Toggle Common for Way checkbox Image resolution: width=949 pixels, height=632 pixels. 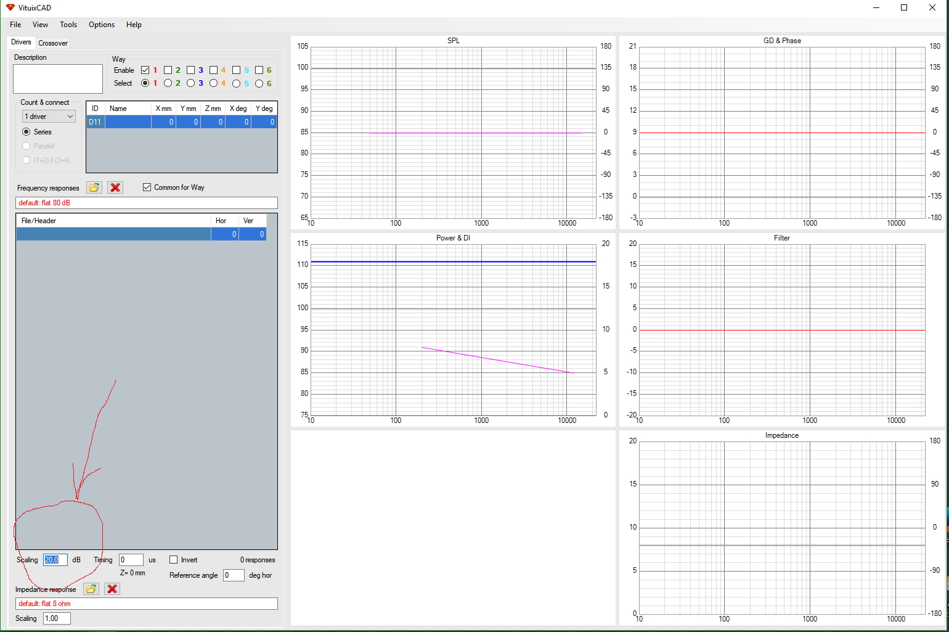pos(147,187)
